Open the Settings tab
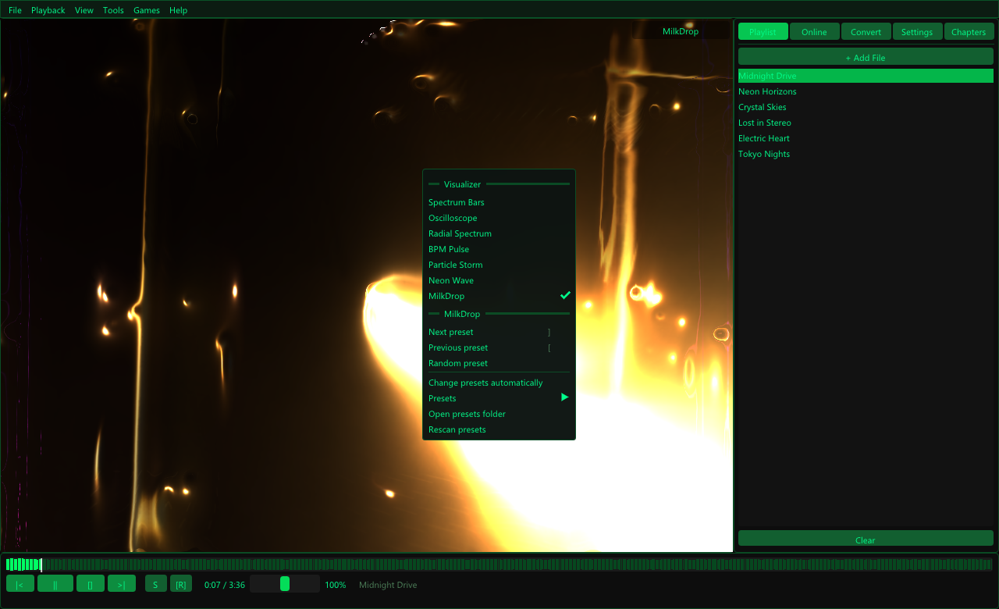 917,32
